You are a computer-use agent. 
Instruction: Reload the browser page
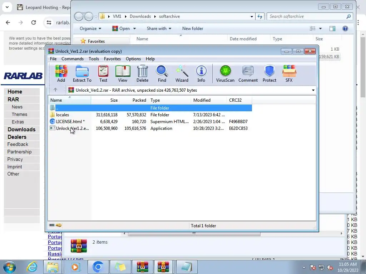[x=34, y=22]
